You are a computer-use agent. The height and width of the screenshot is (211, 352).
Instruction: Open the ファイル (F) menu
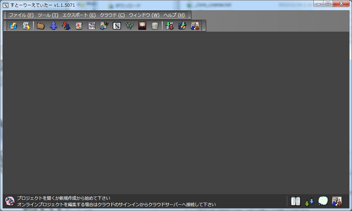[x=21, y=15]
